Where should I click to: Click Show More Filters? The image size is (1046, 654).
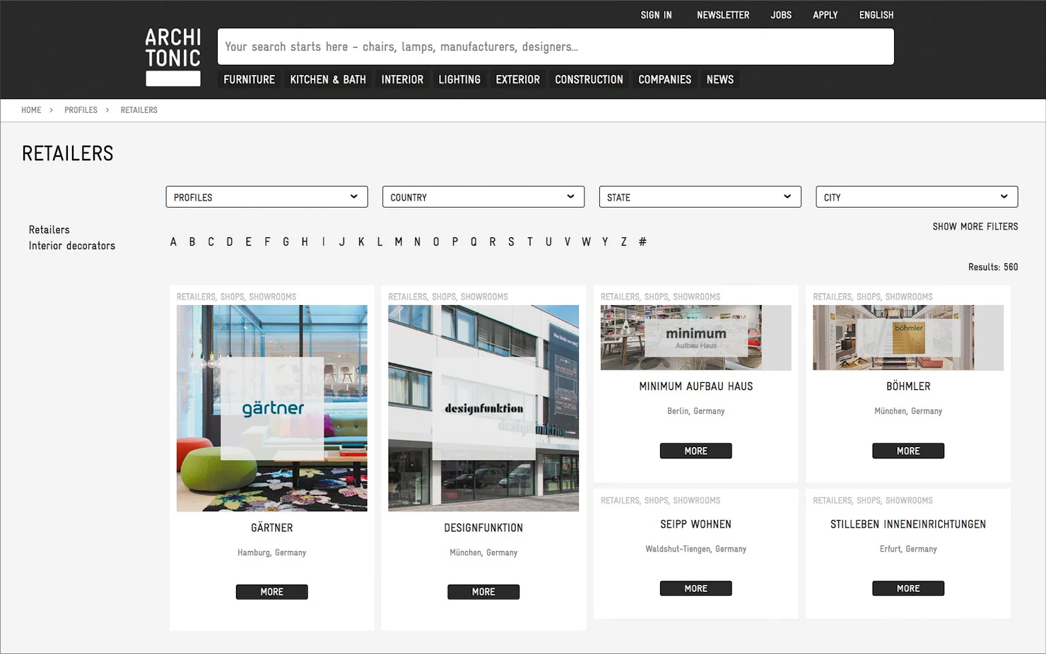(x=975, y=227)
